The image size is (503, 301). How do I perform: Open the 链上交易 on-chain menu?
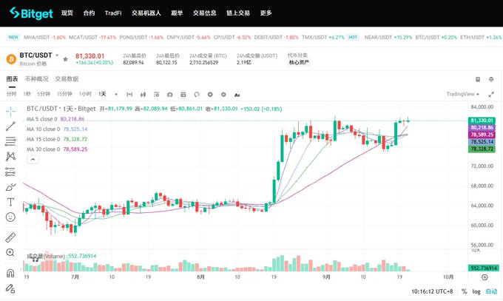[x=238, y=13]
